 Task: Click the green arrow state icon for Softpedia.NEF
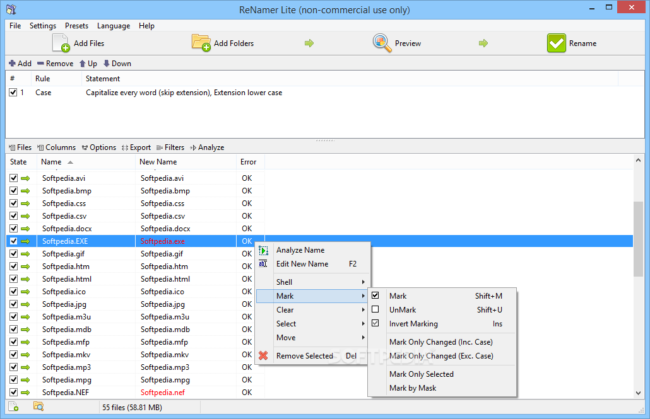tap(26, 393)
